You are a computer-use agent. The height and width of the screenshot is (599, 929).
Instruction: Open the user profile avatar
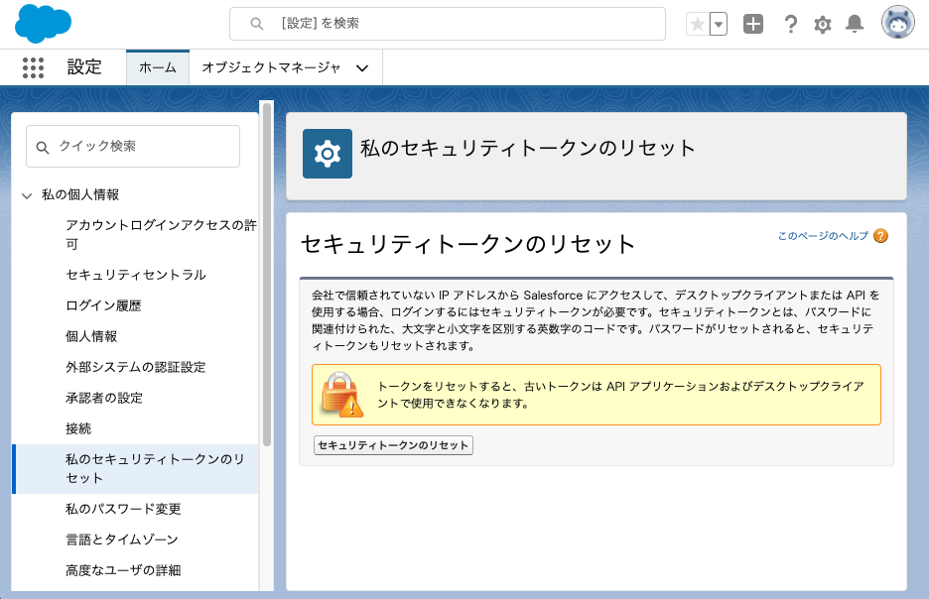[897, 23]
